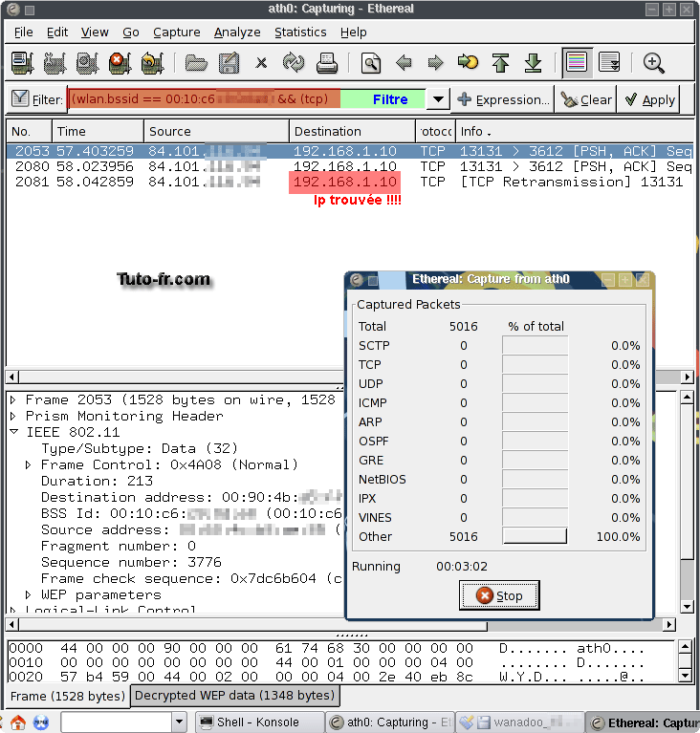Open the Capture menu
The width and height of the screenshot is (700, 733).
(x=176, y=32)
